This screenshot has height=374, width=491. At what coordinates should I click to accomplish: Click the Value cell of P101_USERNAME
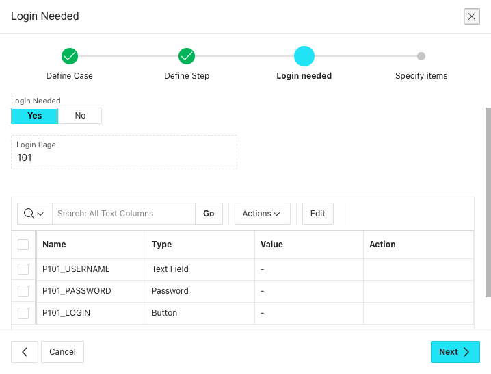[309, 269]
